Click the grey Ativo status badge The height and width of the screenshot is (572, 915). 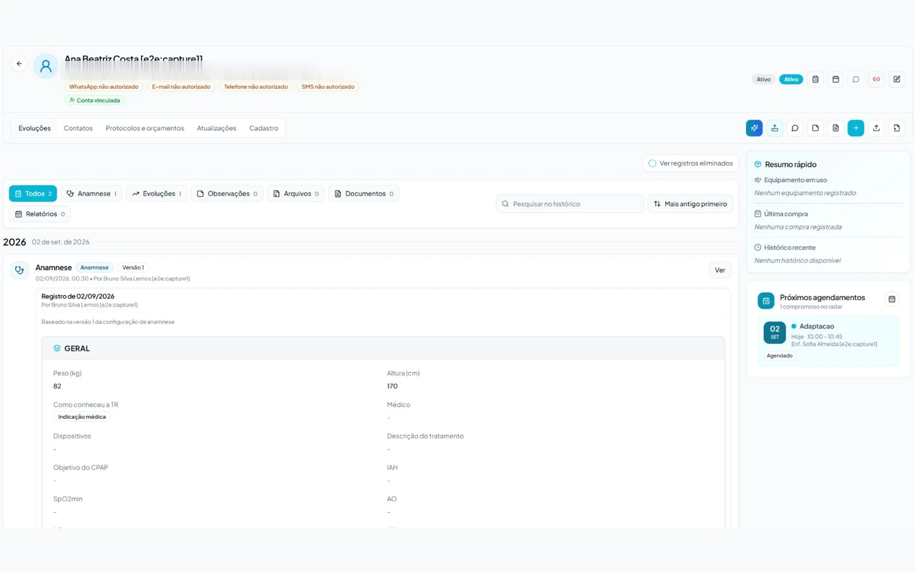tap(764, 79)
